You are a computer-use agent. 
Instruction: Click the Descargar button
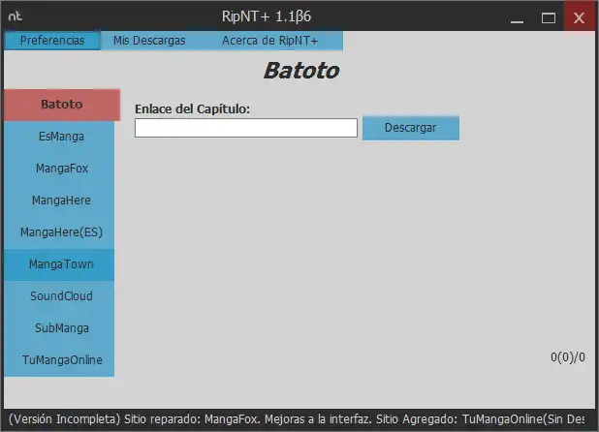pos(411,128)
